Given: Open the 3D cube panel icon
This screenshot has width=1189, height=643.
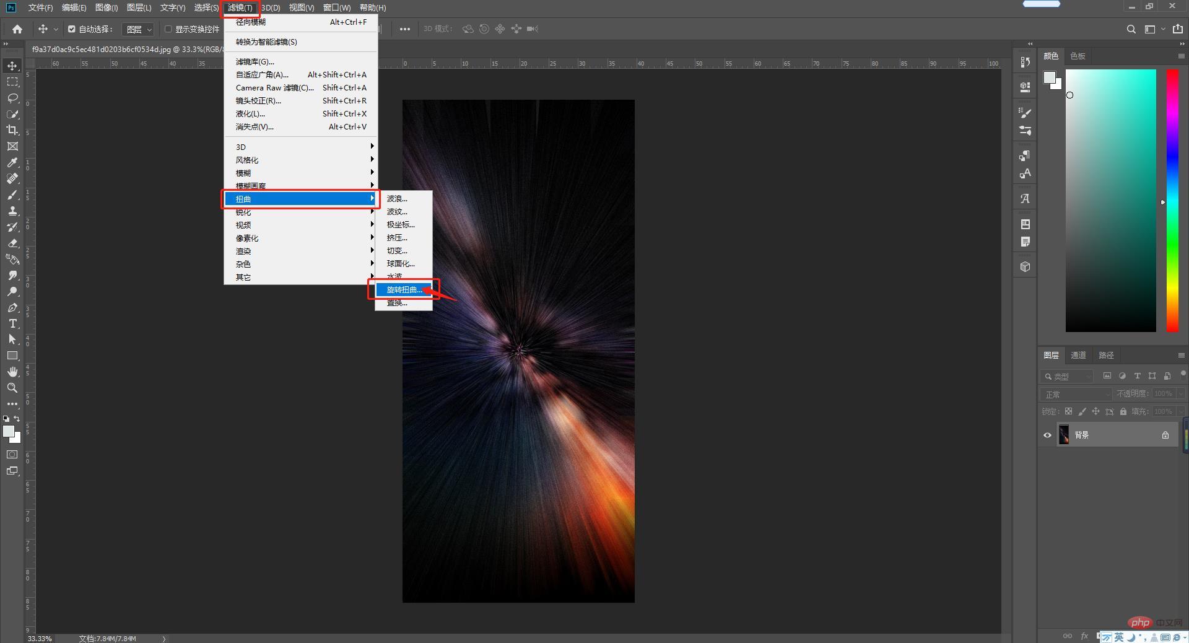Looking at the screenshot, I should (1026, 266).
